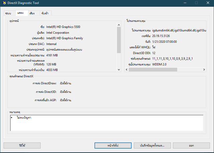Click the ออก button
The image size is (214, 153).
[x=191, y=146]
